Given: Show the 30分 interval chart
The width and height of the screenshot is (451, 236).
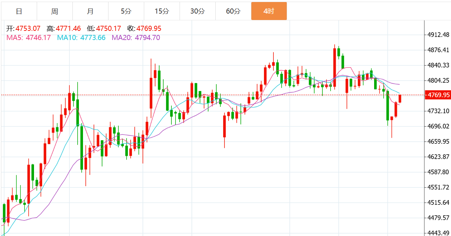Looking at the screenshot, I should 197,11.
